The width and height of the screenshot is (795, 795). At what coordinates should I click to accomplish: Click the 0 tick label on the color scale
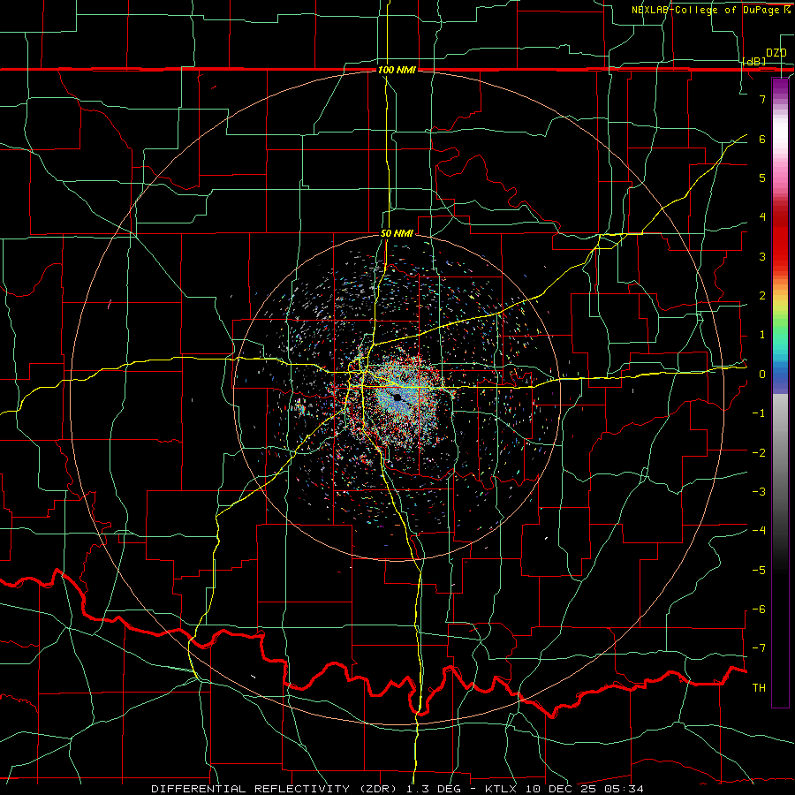[x=762, y=375]
